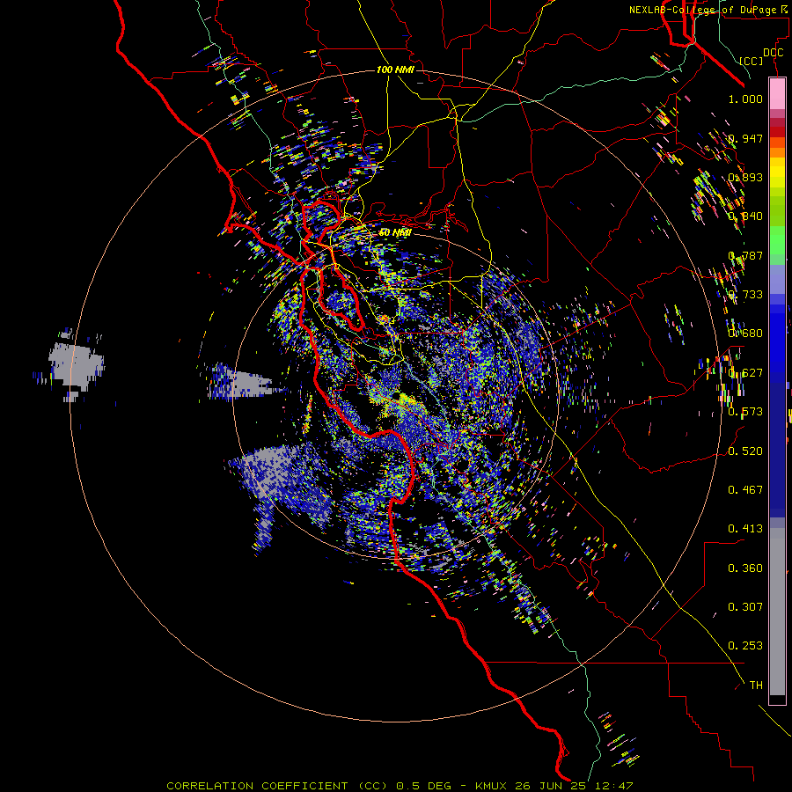Click the CORRELATION COEFFICIENT caption text
Viewport: 792px width, 792px height.
(257, 786)
